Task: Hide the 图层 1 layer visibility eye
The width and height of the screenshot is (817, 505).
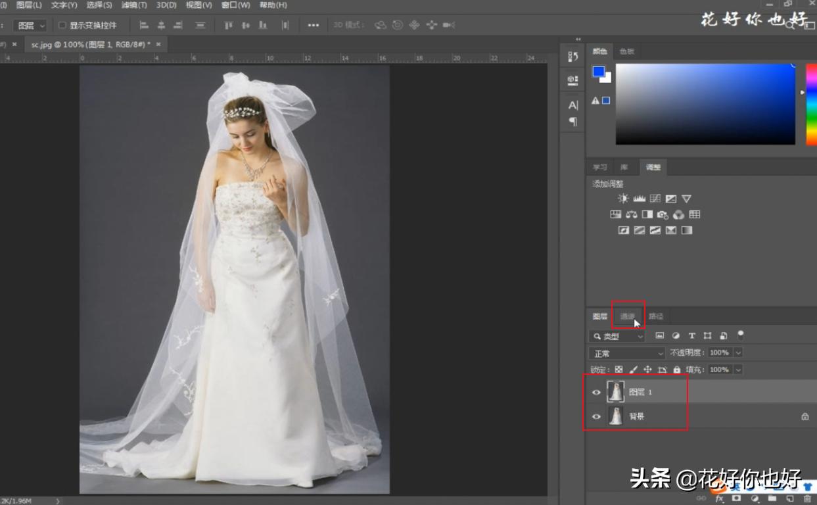Action: [x=596, y=391]
